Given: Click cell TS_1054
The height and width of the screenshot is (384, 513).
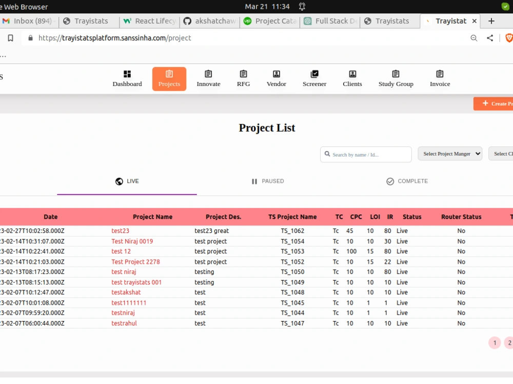Looking at the screenshot, I should 292,241.
